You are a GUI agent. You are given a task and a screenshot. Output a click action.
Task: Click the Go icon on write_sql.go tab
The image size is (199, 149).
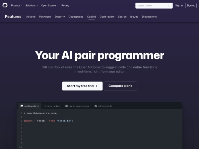point(45,106)
